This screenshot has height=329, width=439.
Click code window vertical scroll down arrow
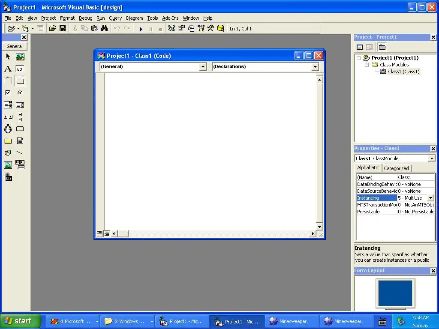[319, 227]
